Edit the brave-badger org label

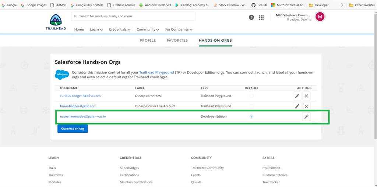coord(297,106)
